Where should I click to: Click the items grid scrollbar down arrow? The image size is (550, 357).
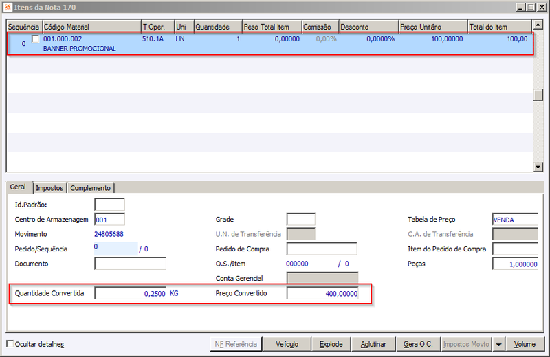(x=538, y=167)
